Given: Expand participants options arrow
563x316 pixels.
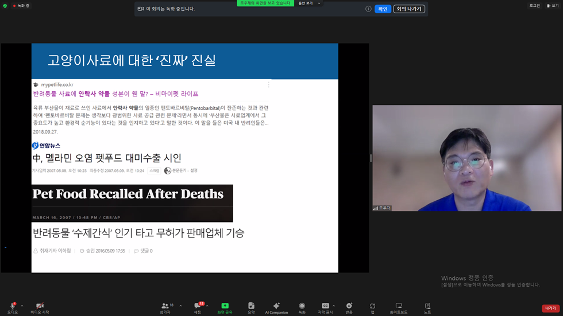Looking at the screenshot, I should [x=180, y=306].
